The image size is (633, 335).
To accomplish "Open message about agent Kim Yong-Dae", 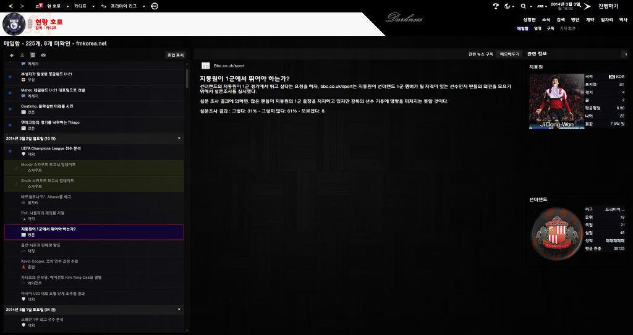I will 94,281.
